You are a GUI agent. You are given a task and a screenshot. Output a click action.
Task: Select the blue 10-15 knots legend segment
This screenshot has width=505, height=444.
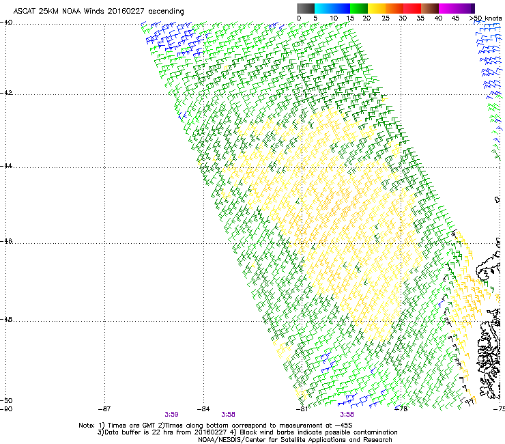(x=341, y=8)
